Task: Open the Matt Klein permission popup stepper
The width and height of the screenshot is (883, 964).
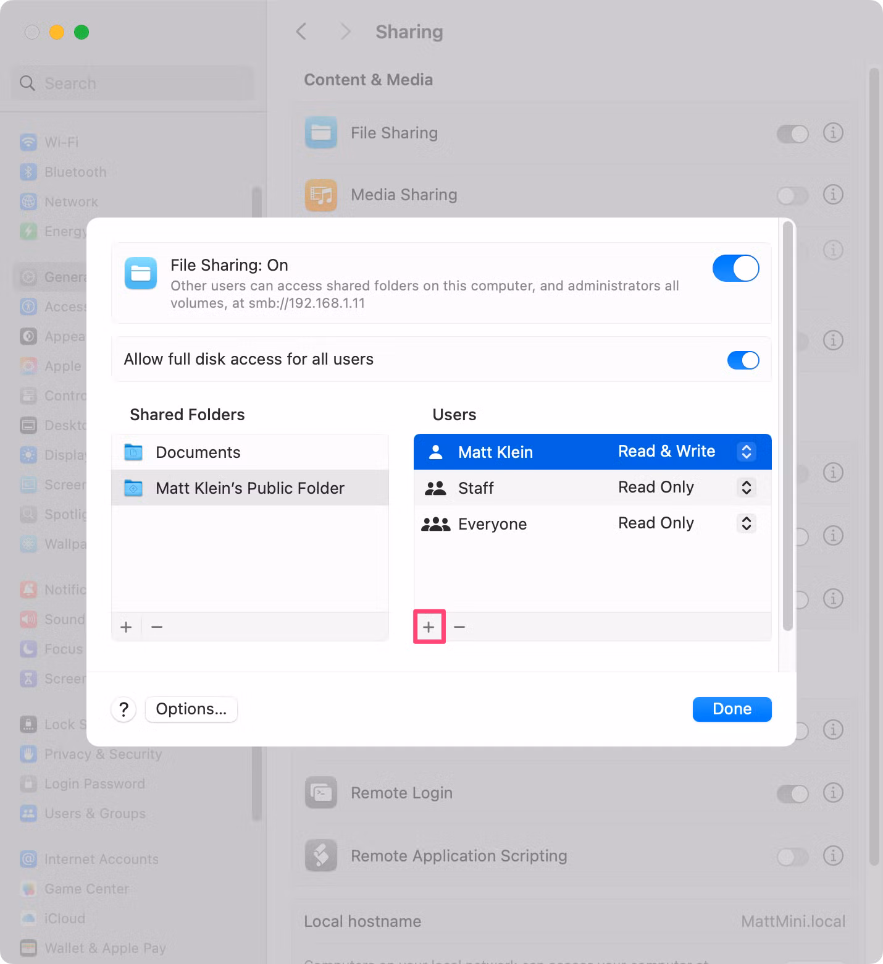Action: 747,452
